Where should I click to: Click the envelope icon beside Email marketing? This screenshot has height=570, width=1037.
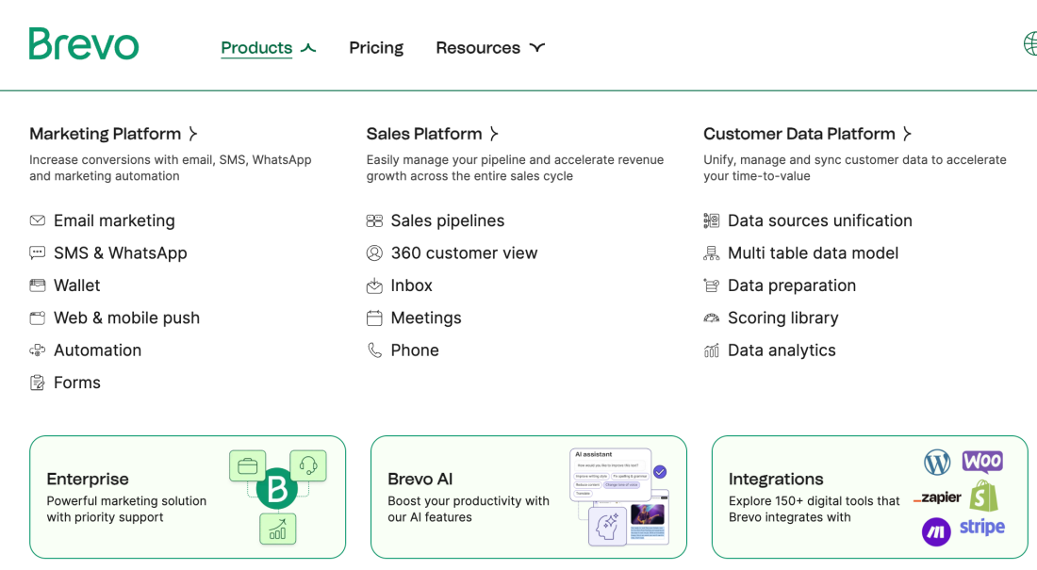(x=38, y=220)
